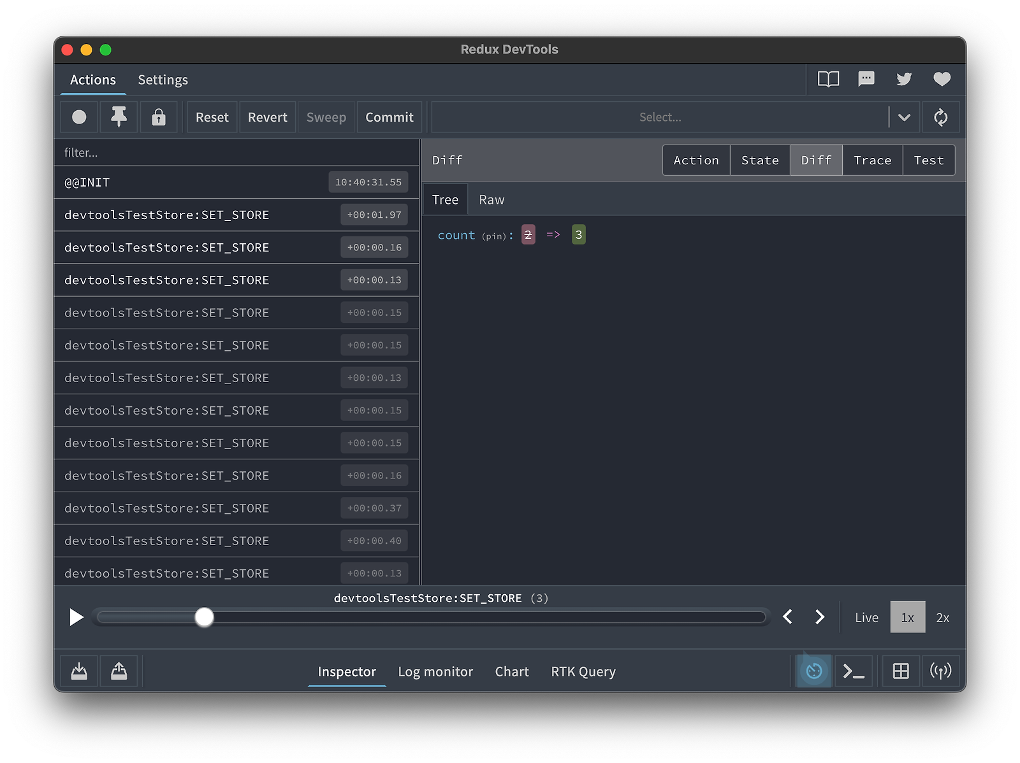The height and width of the screenshot is (763, 1020).
Task: Open the Select instance dropdown arrow
Action: [904, 117]
